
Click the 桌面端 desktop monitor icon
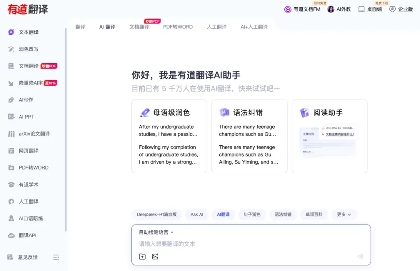pos(361,9)
